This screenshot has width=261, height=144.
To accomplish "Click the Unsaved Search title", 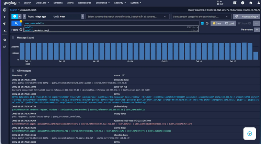I will pyautogui.click(x=28, y=10).
